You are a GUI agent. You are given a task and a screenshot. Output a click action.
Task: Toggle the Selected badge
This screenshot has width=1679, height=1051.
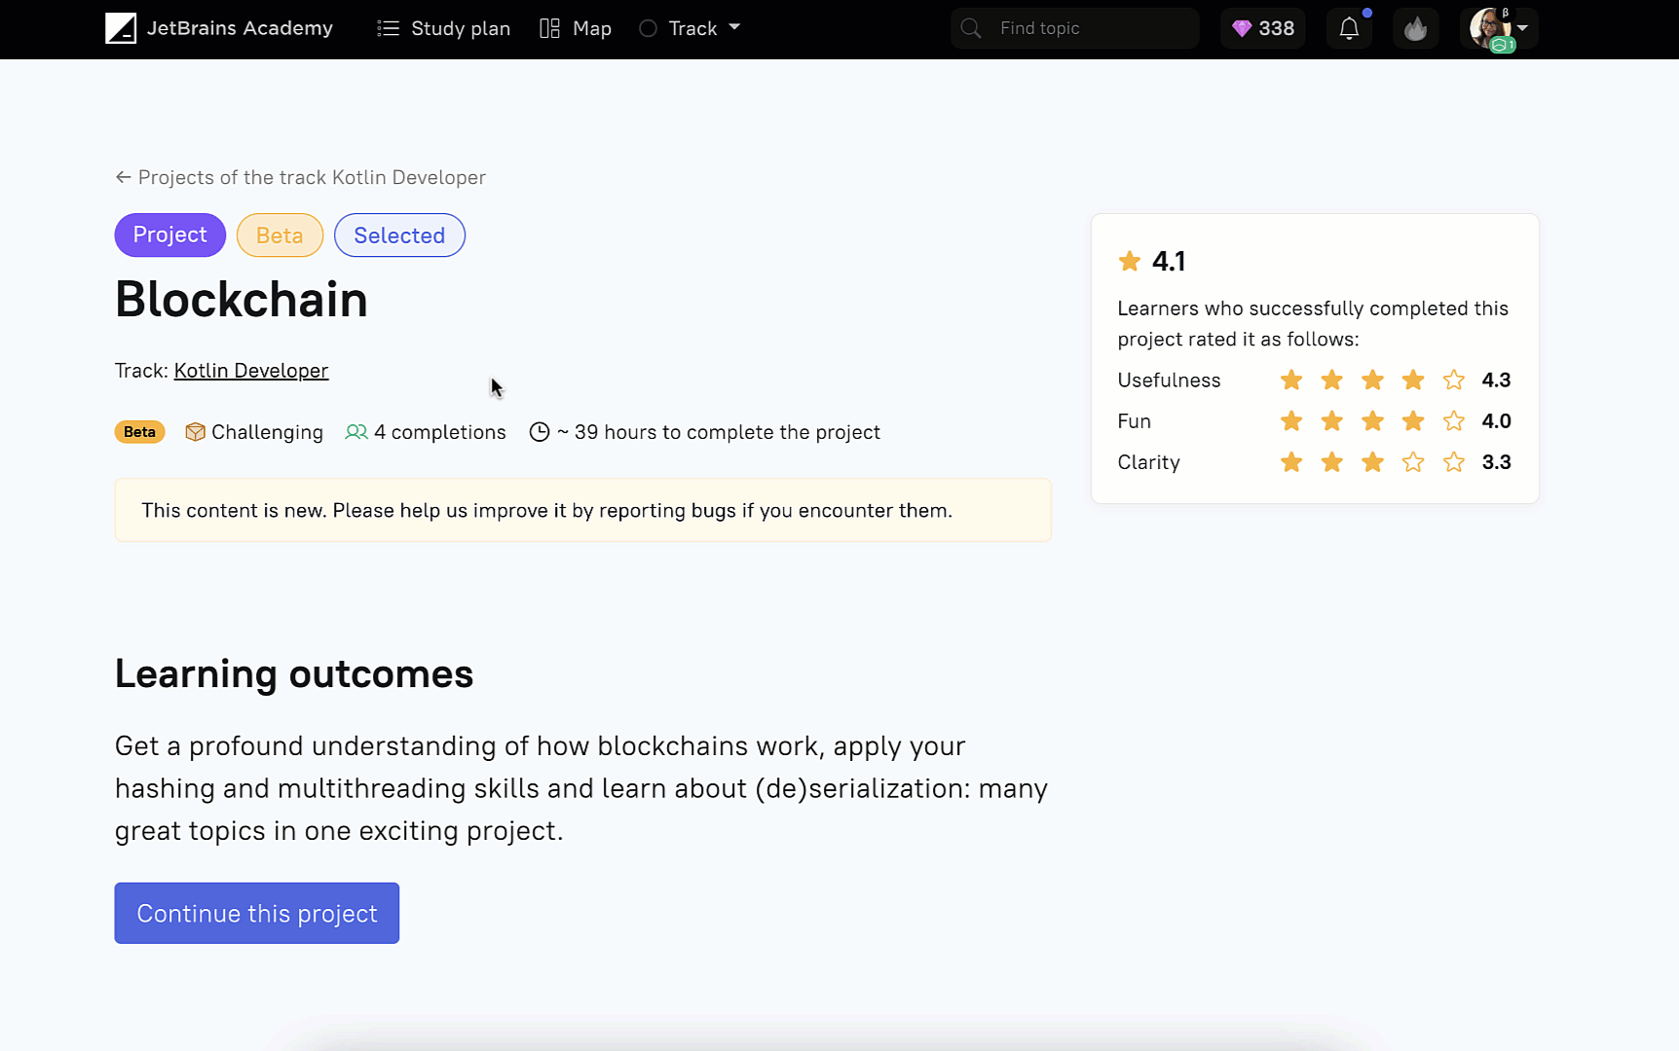[x=399, y=235]
